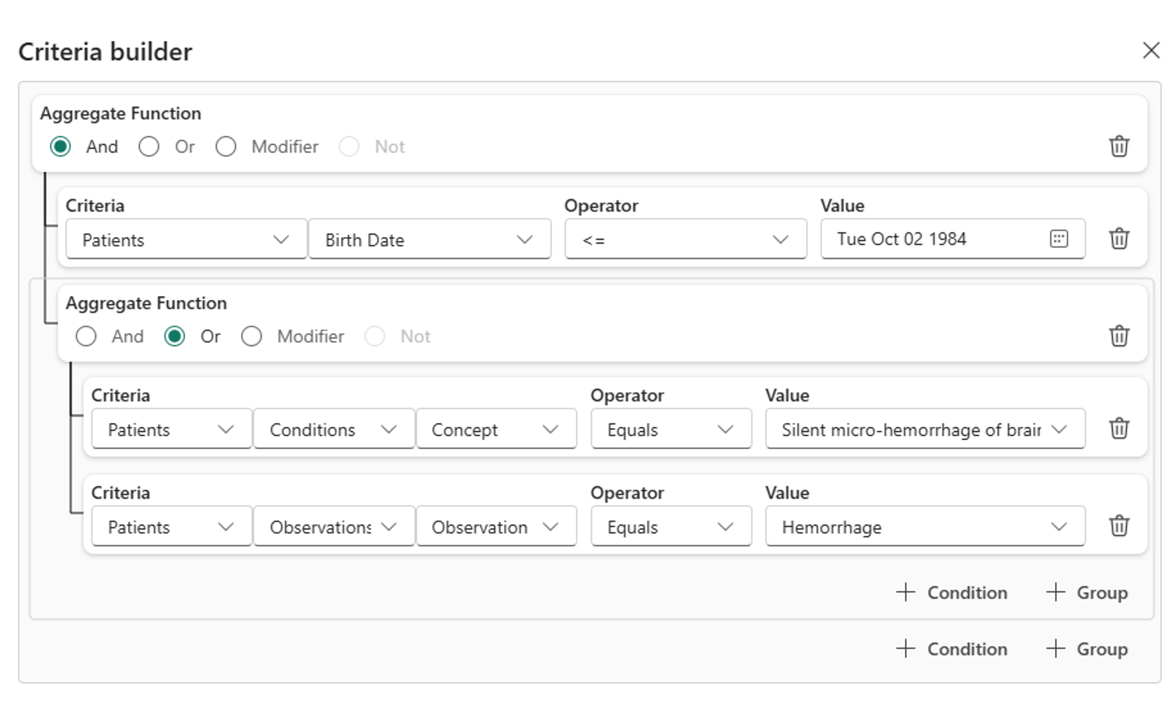This screenshot has width=1170, height=702.
Task: Expand the Patients dropdown in Birth Date criteria
Action: (181, 241)
